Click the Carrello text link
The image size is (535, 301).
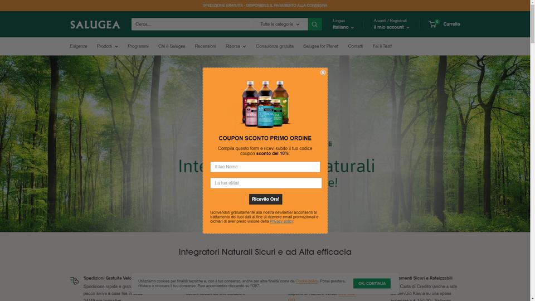[452, 24]
